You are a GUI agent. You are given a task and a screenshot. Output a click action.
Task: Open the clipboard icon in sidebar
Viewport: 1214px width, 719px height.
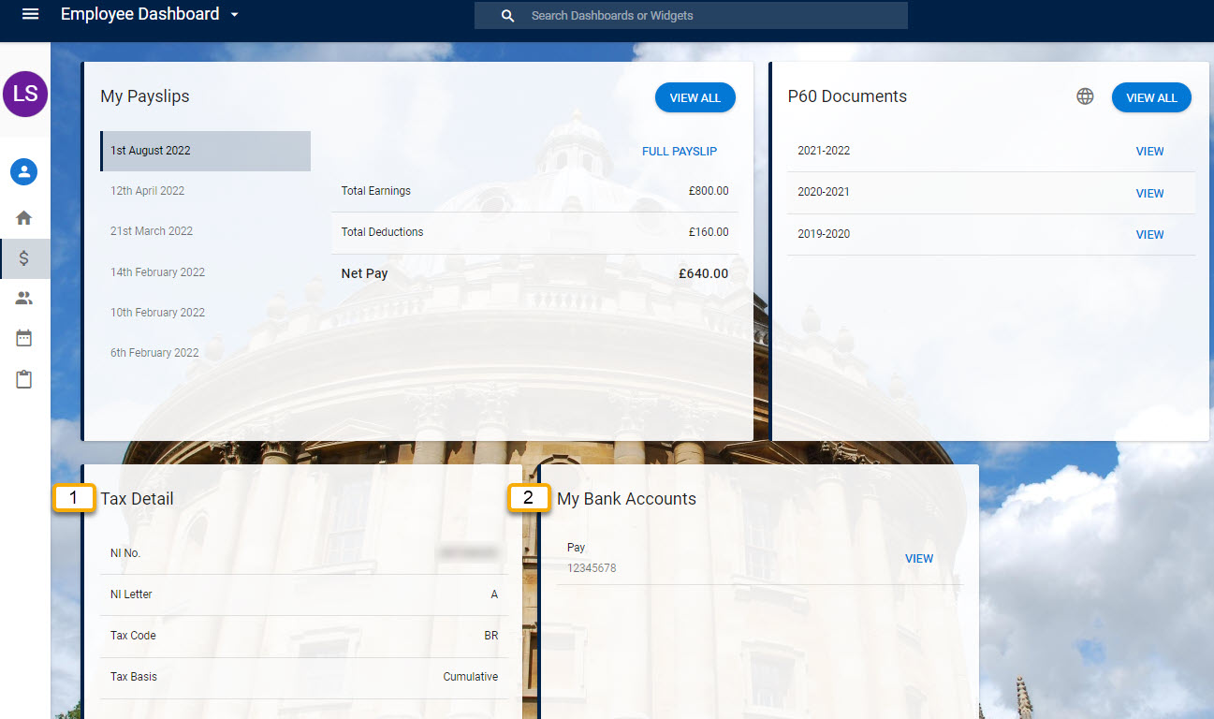(23, 379)
